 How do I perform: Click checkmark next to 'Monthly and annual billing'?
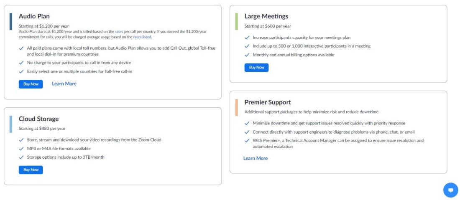[x=247, y=55]
